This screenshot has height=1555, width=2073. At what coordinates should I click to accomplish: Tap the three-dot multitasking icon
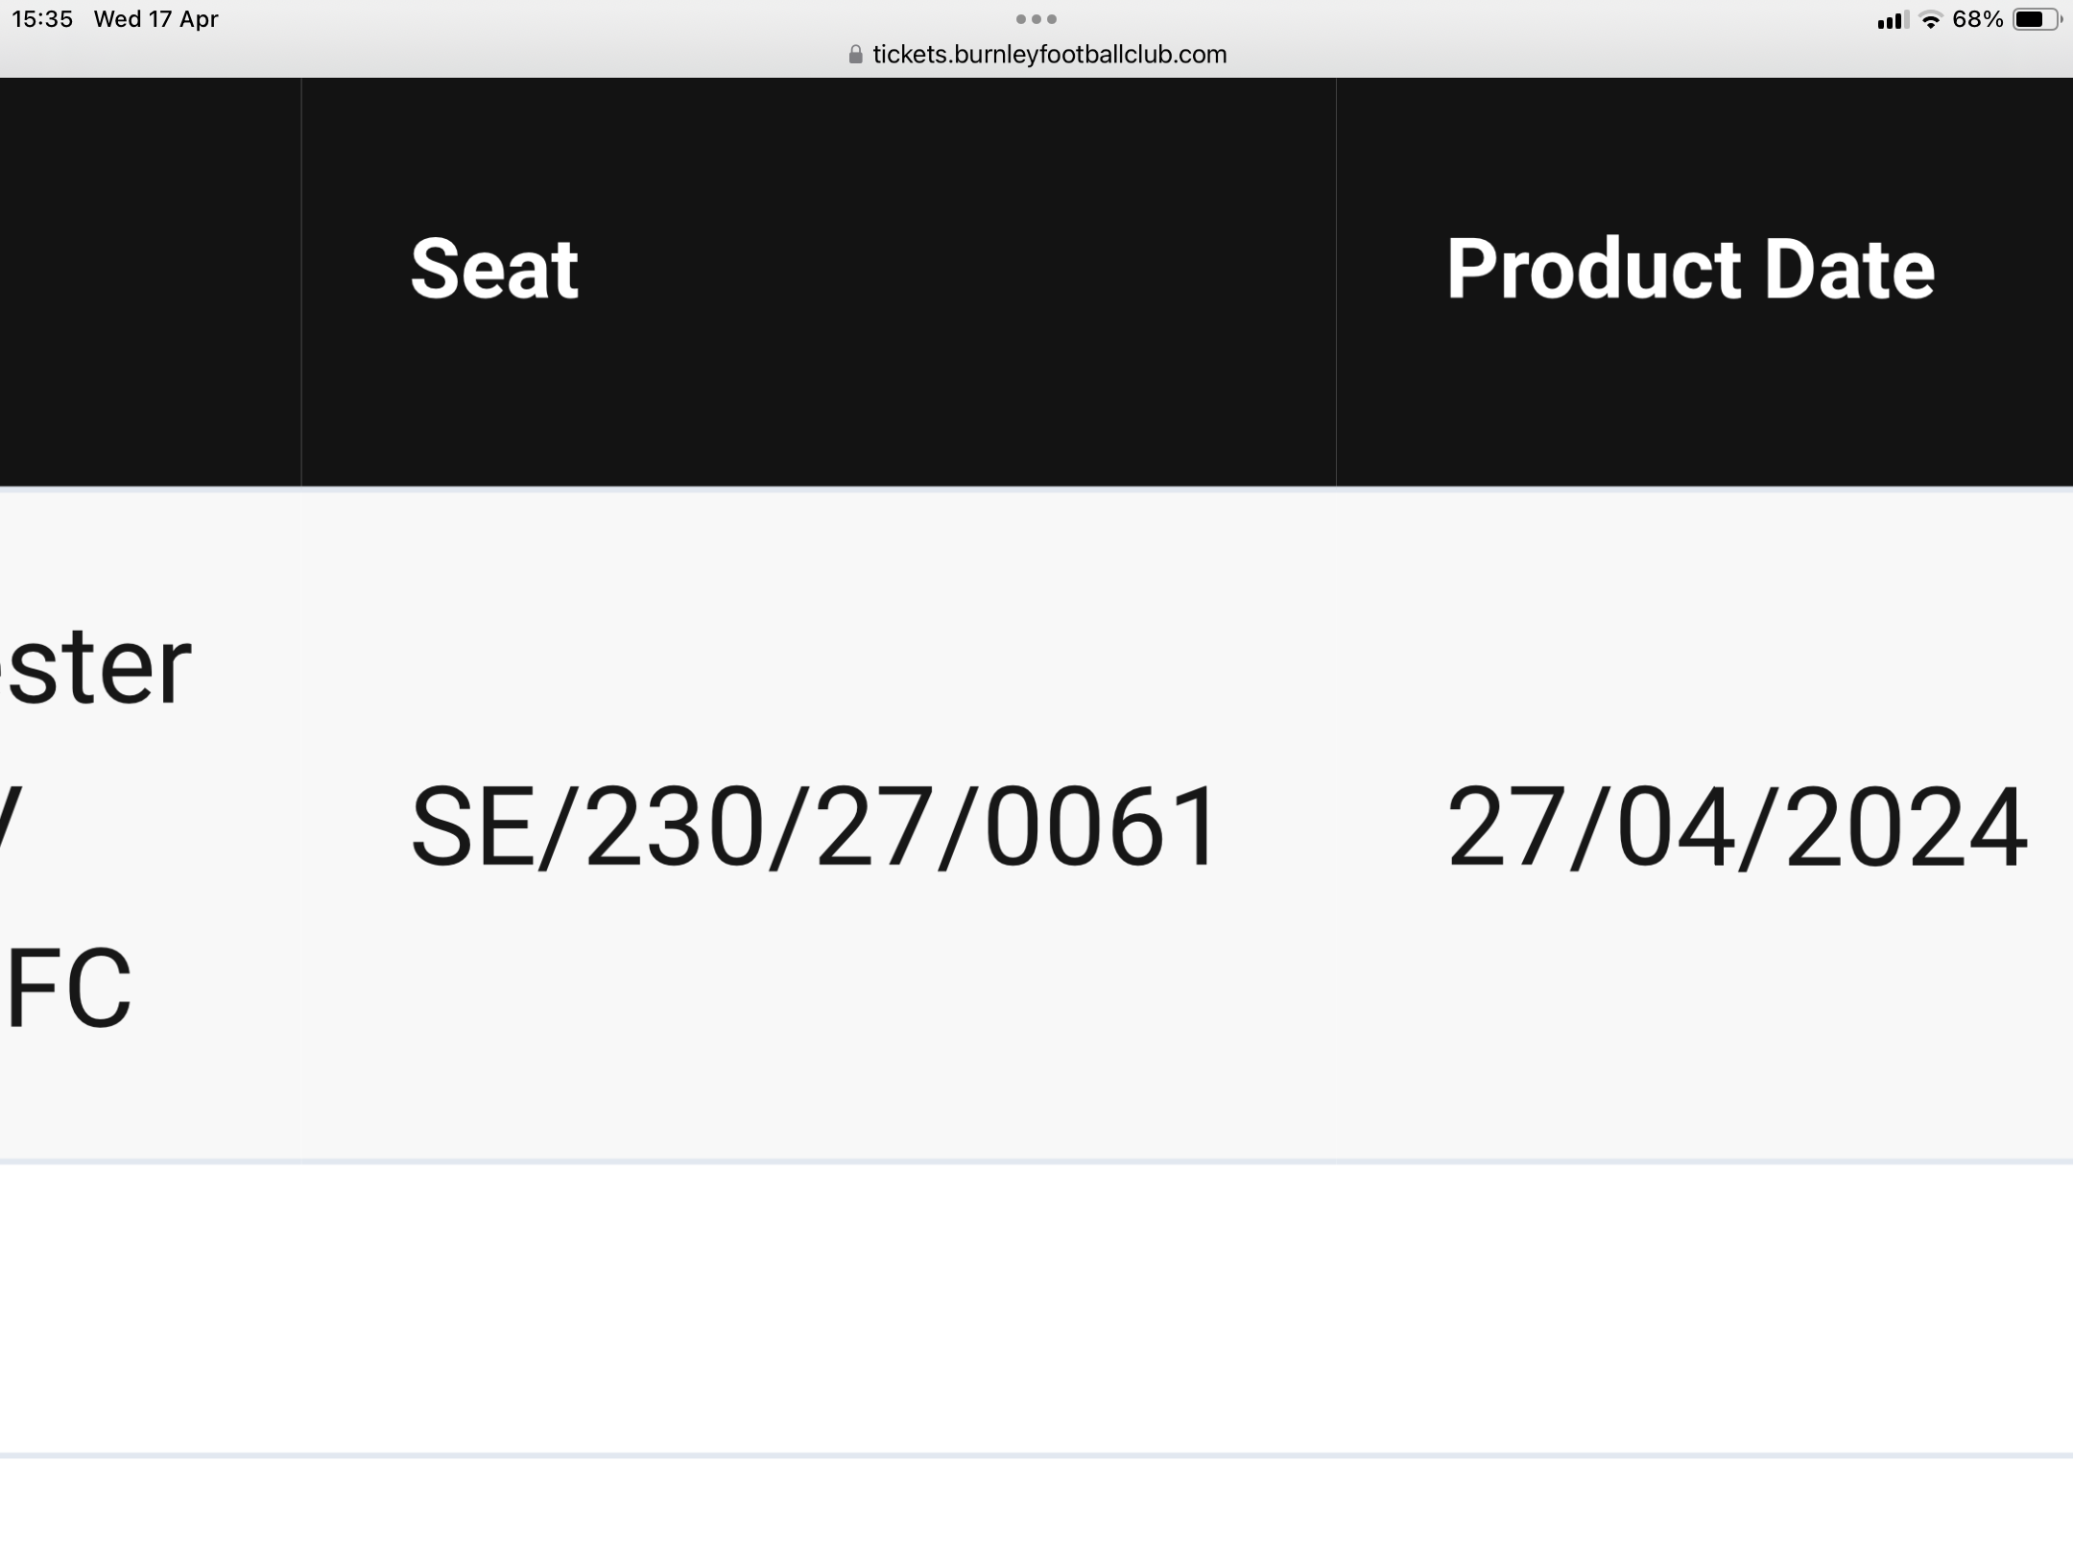coord(1036,19)
